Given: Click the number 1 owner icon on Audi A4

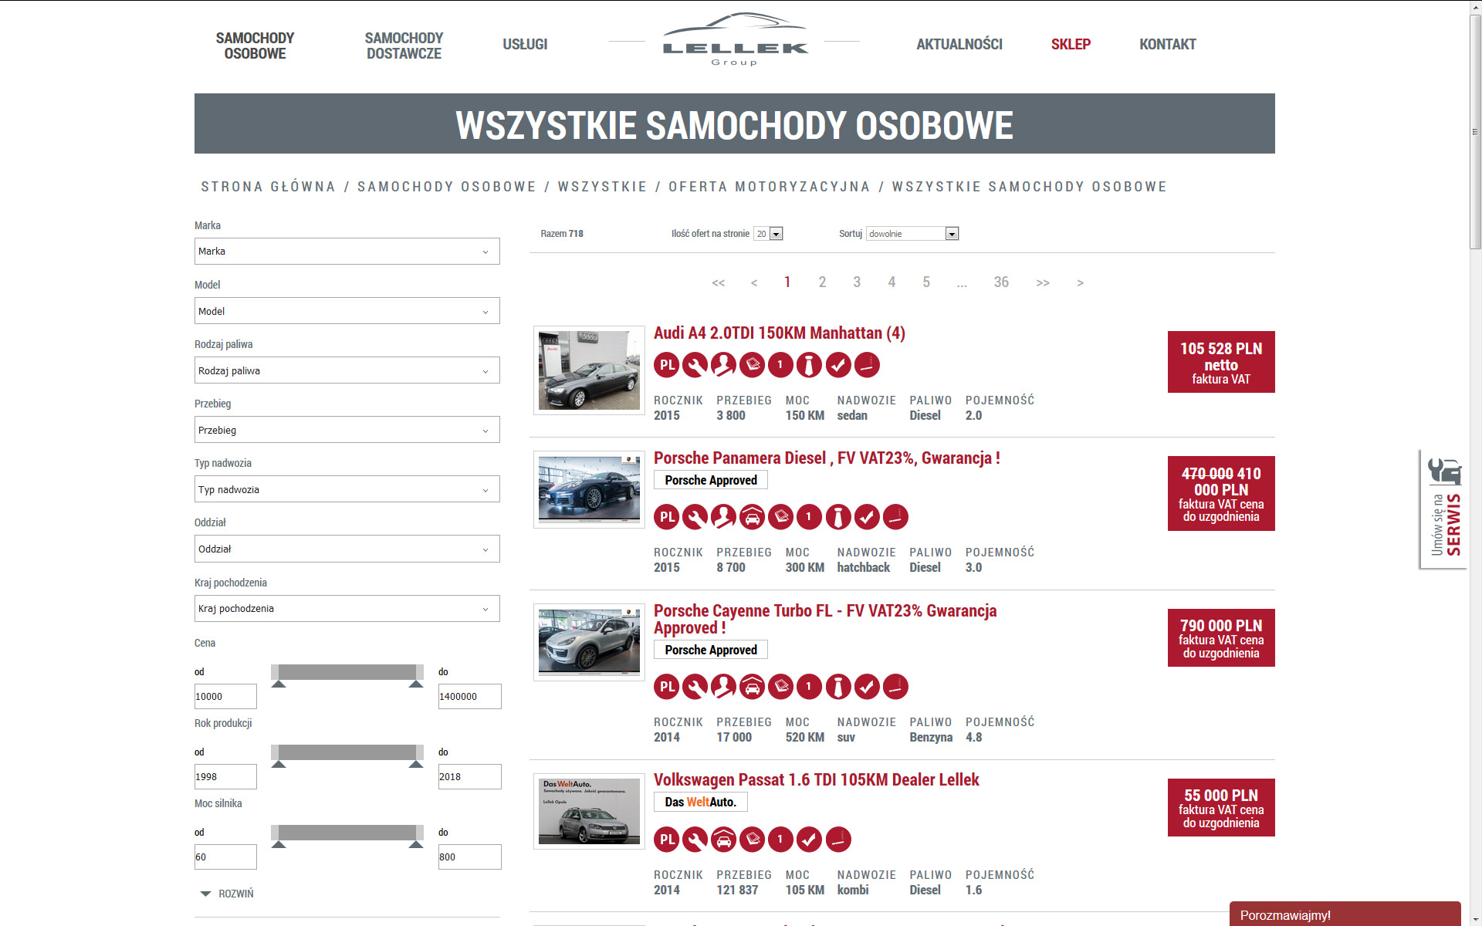Looking at the screenshot, I should [x=780, y=365].
